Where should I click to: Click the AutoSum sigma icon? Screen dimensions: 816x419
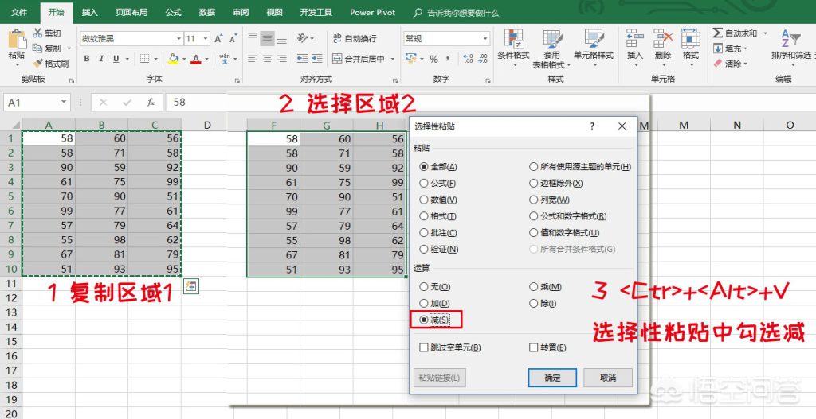tap(718, 33)
